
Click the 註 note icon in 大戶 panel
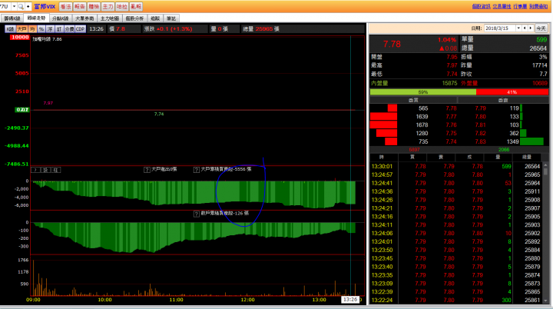pyautogui.click(x=56, y=170)
